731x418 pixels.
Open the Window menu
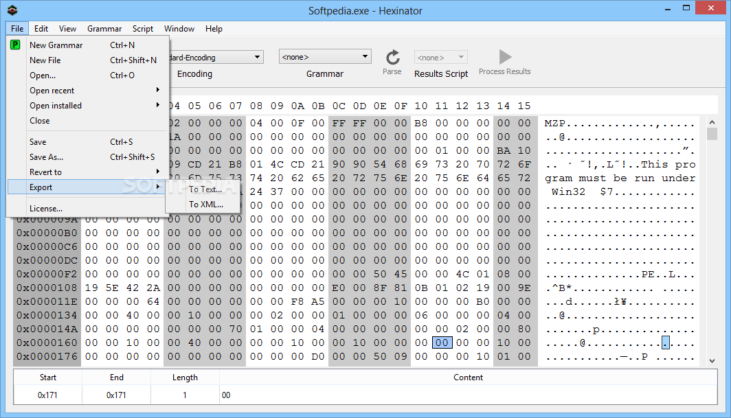(x=179, y=28)
